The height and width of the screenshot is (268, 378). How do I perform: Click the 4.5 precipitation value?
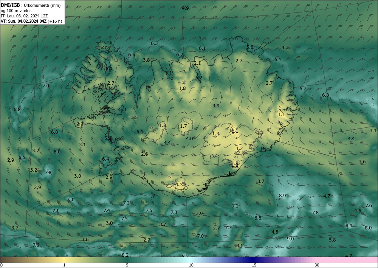[275, 232]
